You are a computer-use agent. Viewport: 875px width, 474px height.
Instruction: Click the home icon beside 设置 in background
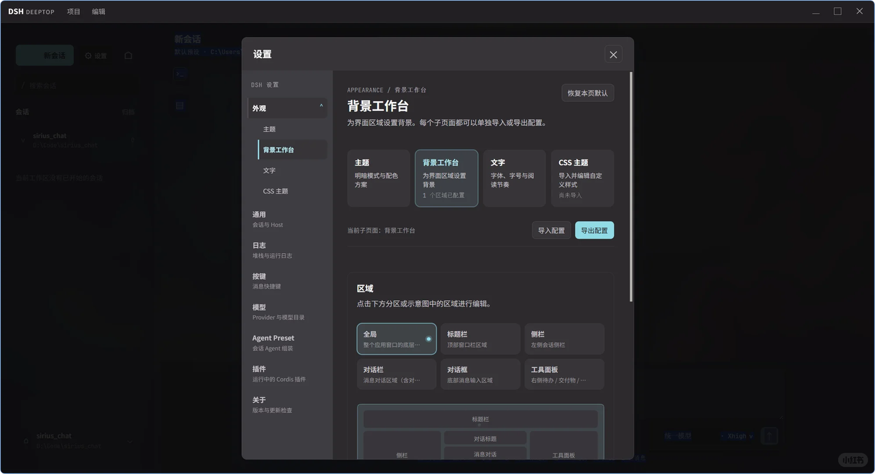pos(128,55)
